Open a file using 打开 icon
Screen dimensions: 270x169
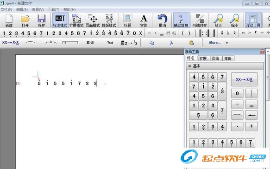point(25,20)
